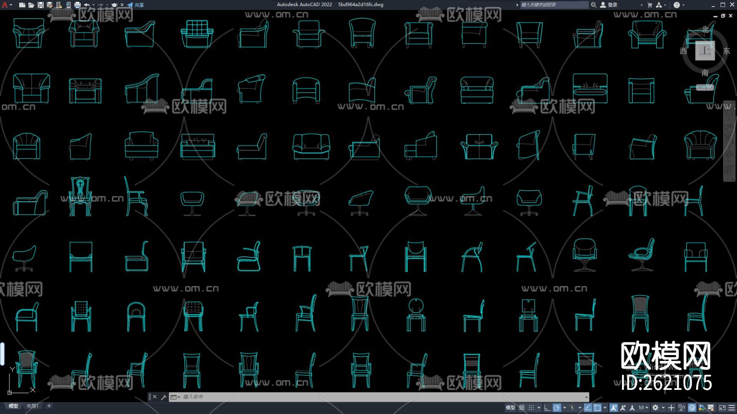Rotate view to east 东 on ViewCube
Viewport: 737px width, 414px height.
[x=726, y=51]
